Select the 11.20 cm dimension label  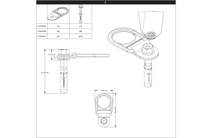(45, 73)
